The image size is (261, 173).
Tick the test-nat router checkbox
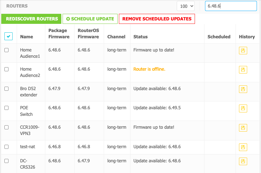7,147
